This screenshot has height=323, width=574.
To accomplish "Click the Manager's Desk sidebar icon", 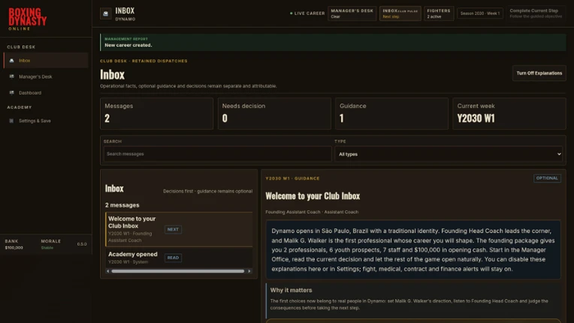I will [12, 77].
